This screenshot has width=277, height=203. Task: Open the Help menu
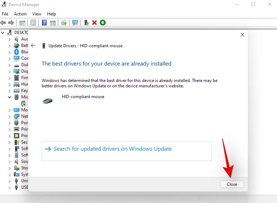[51, 14]
